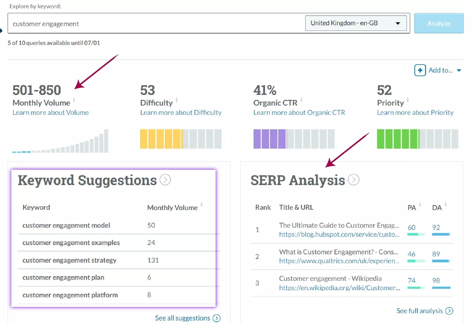Click info icon beside DA column header
Viewport: 473px width, 324px height.
tap(445, 204)
